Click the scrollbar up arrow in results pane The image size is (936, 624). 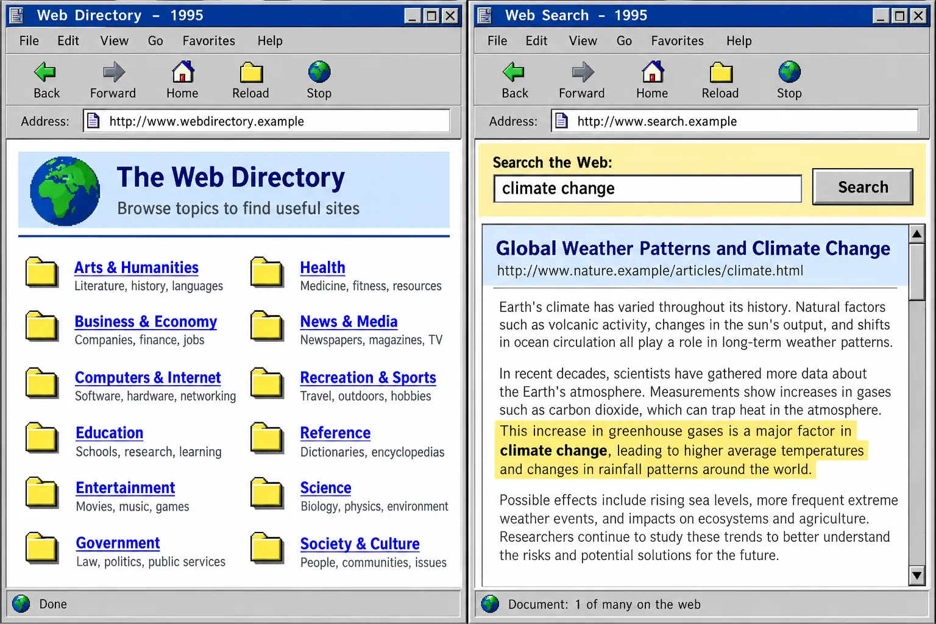[x=917, y=234]
